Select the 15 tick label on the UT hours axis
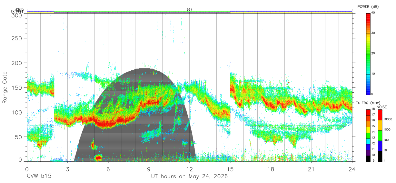Viewport: 396px width, 183px height. coord(230,169)
